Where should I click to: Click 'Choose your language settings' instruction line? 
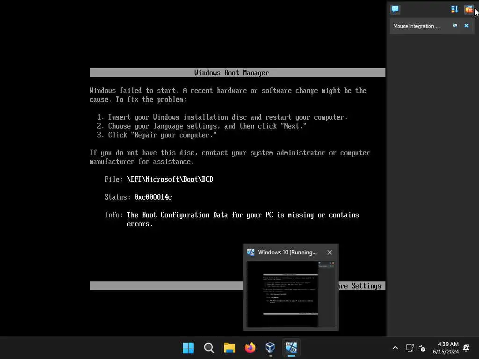202,126
